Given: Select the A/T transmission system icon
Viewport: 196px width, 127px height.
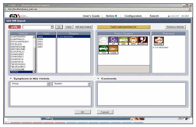Looking at the screenshot, I should 113,41.
